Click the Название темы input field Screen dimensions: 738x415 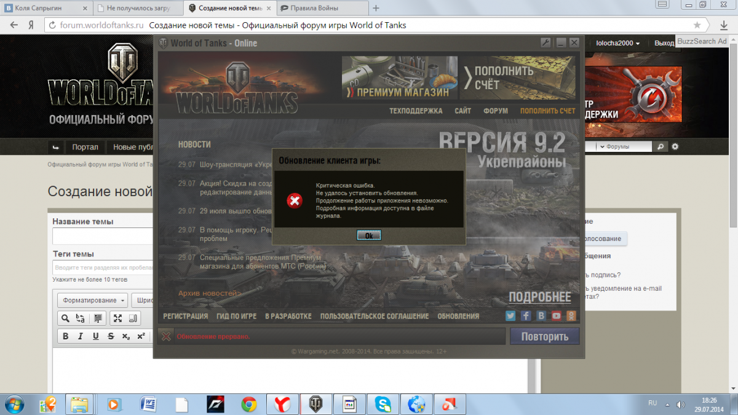103,236
